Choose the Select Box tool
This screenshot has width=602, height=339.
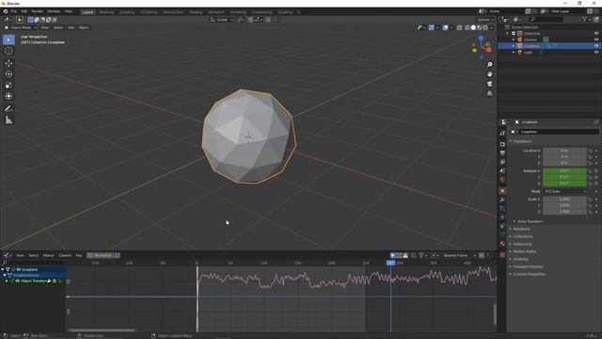[8, 40]
